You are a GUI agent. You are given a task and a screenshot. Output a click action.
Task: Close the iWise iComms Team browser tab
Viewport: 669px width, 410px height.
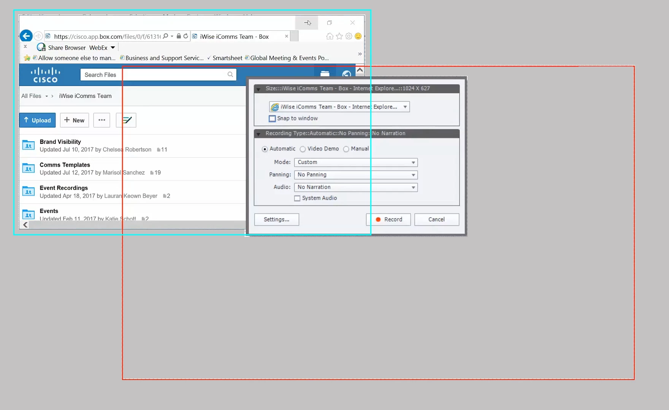tap(287, 36)
